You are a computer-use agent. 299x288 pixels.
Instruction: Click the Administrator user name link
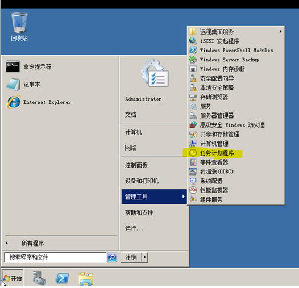[143, 99]
